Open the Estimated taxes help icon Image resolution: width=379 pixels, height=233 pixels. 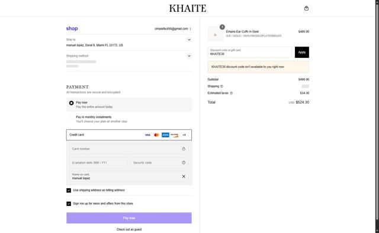(232, 93)
